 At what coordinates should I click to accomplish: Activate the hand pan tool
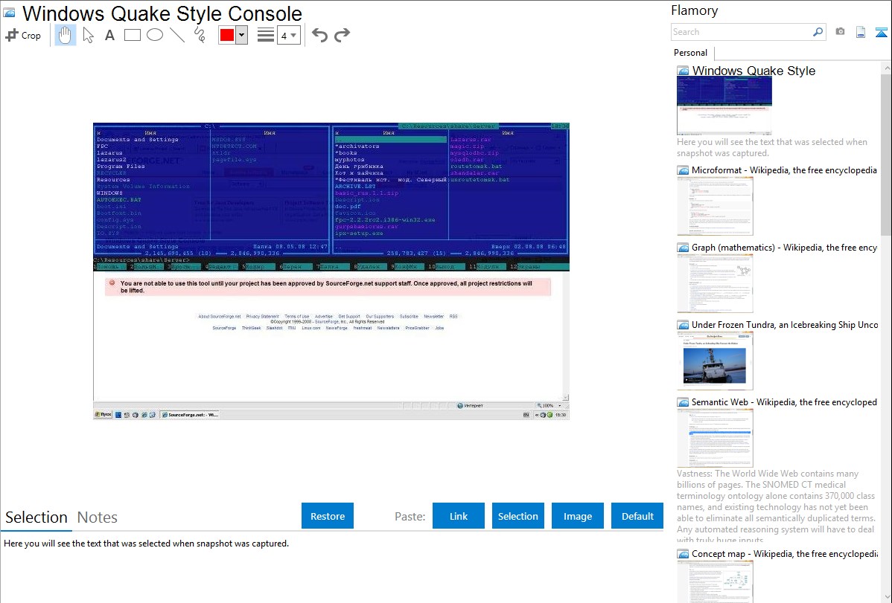pyautogui.click(x=65, y=35)
